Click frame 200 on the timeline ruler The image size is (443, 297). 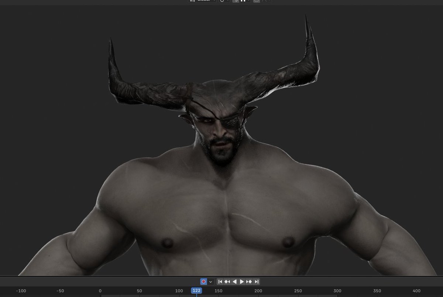[x=258, y=291]
